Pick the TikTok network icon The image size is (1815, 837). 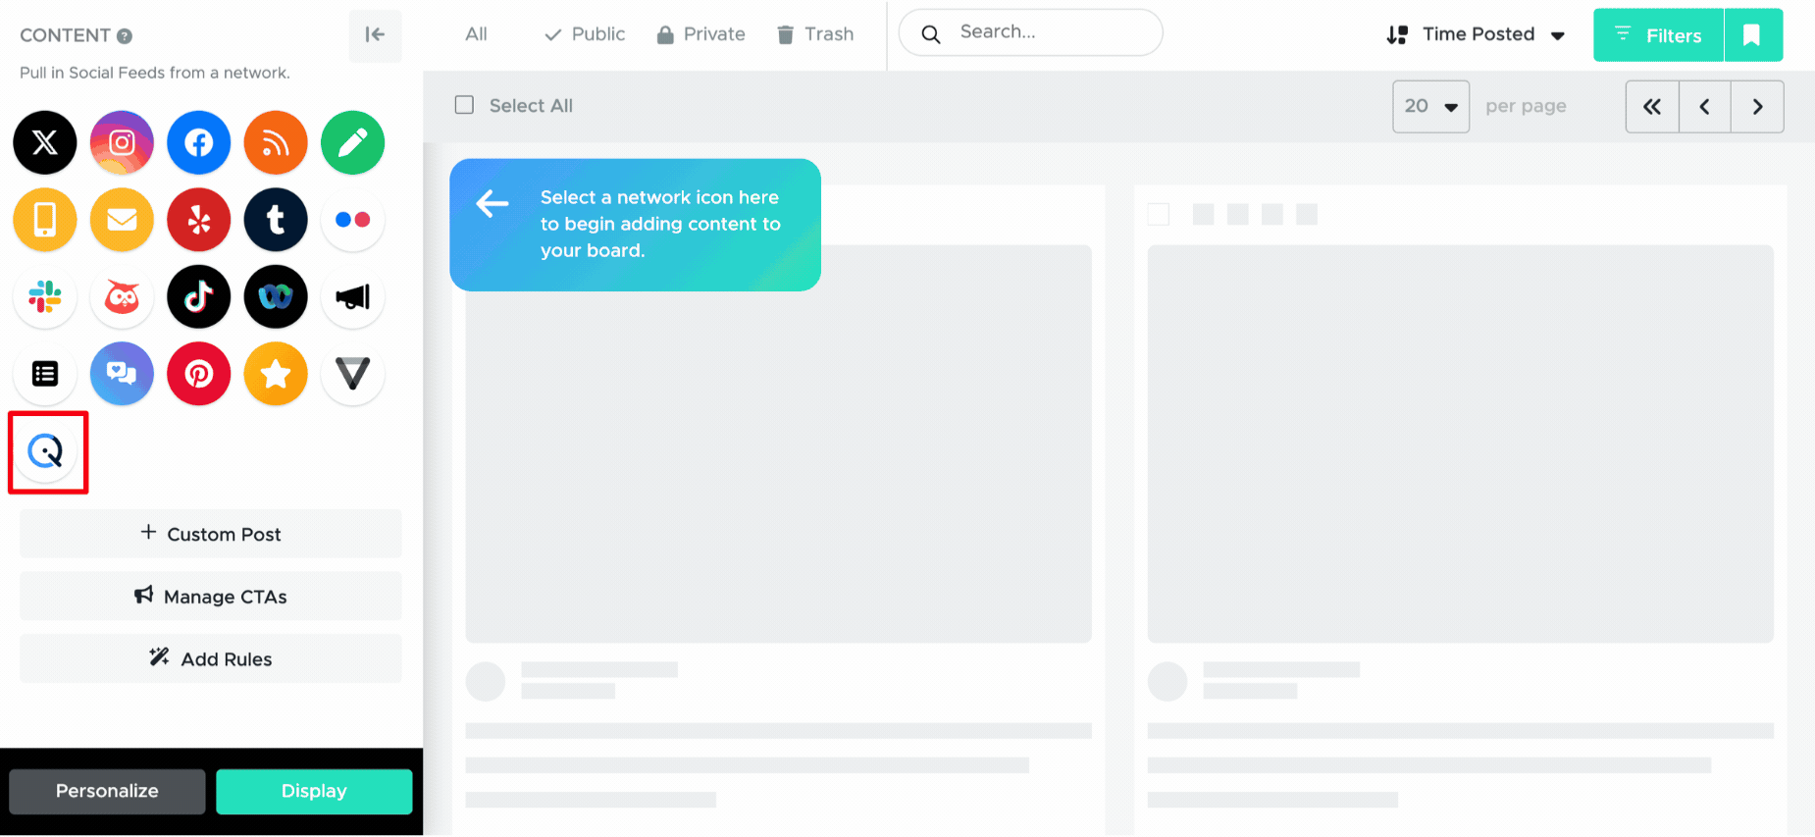tap(199, 296)
